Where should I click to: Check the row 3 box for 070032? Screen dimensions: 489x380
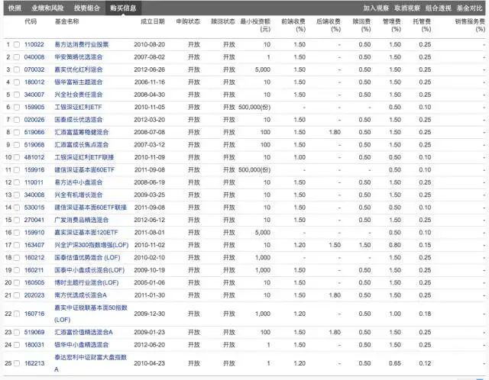point(17,69)
